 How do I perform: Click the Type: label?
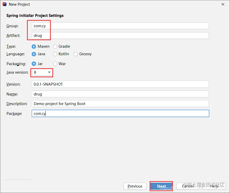11,46
